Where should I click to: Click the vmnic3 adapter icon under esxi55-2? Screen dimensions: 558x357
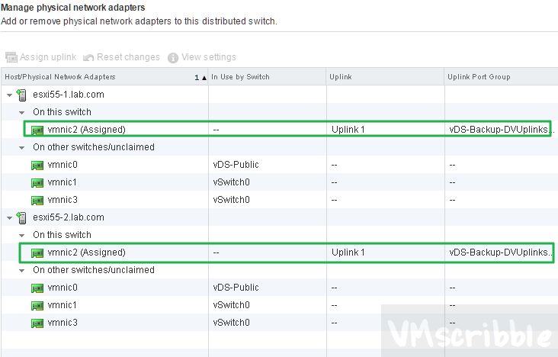pos(37,323)
